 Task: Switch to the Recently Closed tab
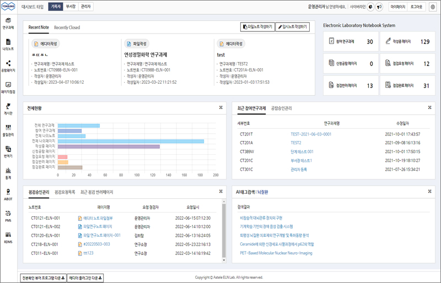pos(67,28)
